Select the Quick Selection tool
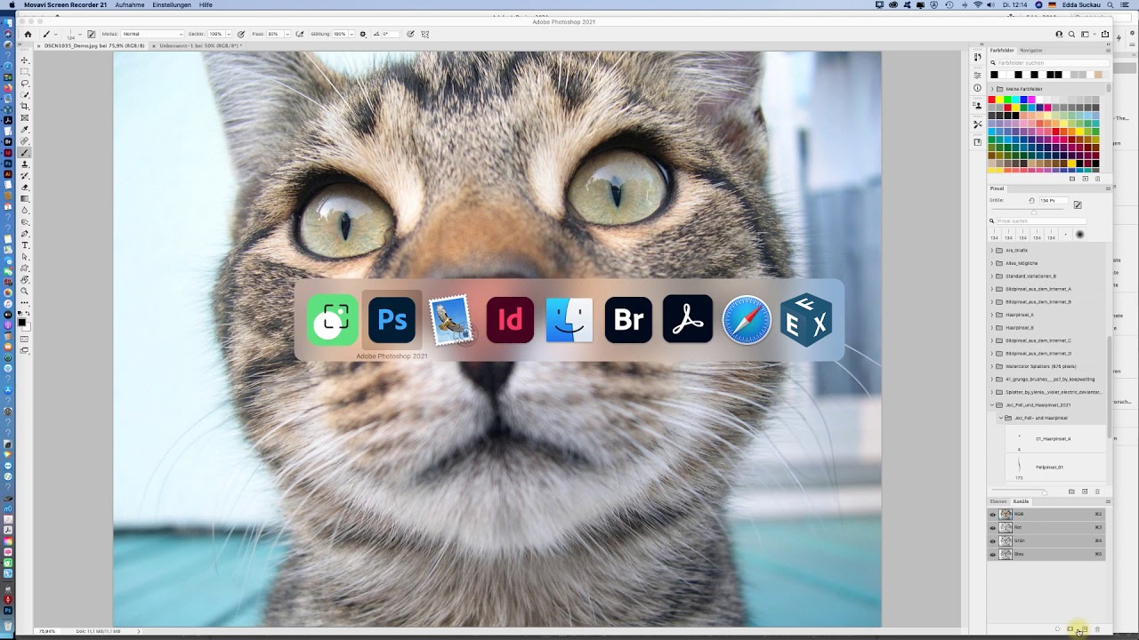 pos(25,94)
